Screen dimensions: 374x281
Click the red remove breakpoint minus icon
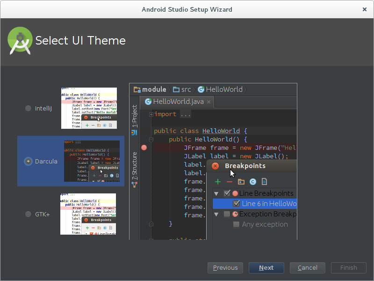click(x=230, y=182)
